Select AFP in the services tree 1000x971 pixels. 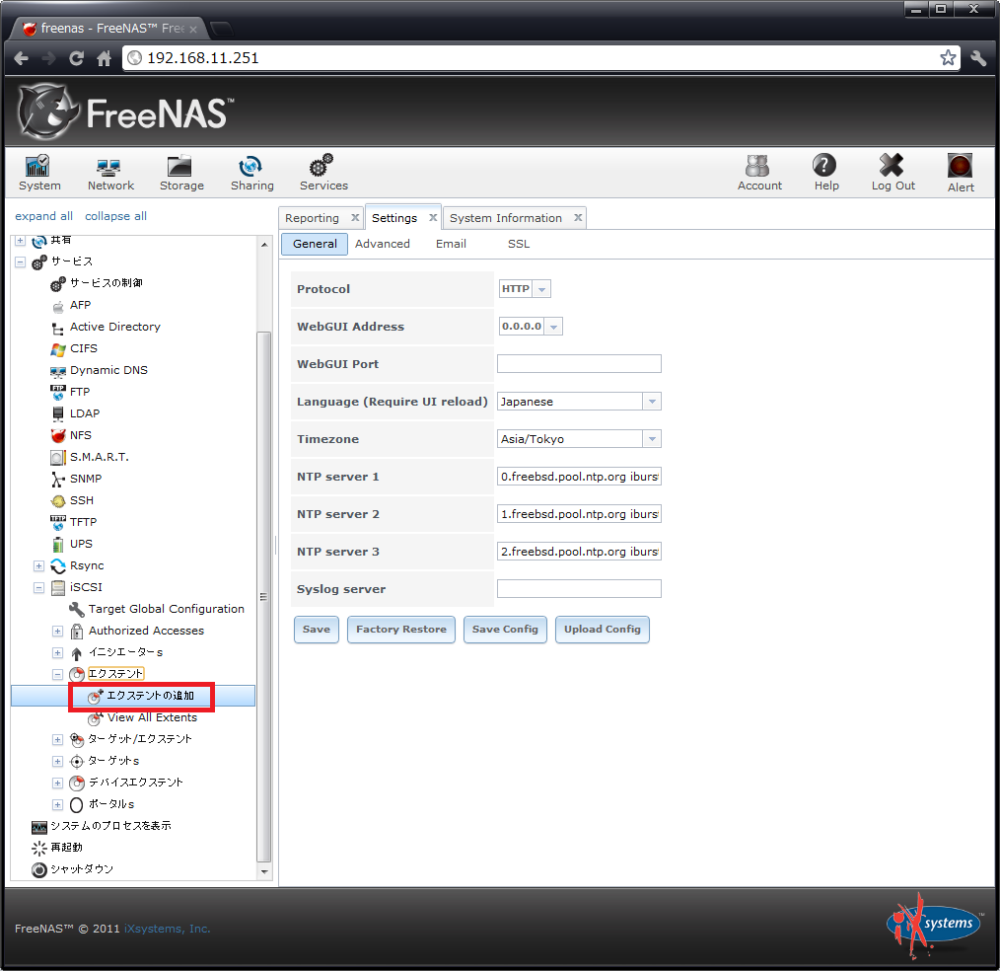(x=80, y=305)
